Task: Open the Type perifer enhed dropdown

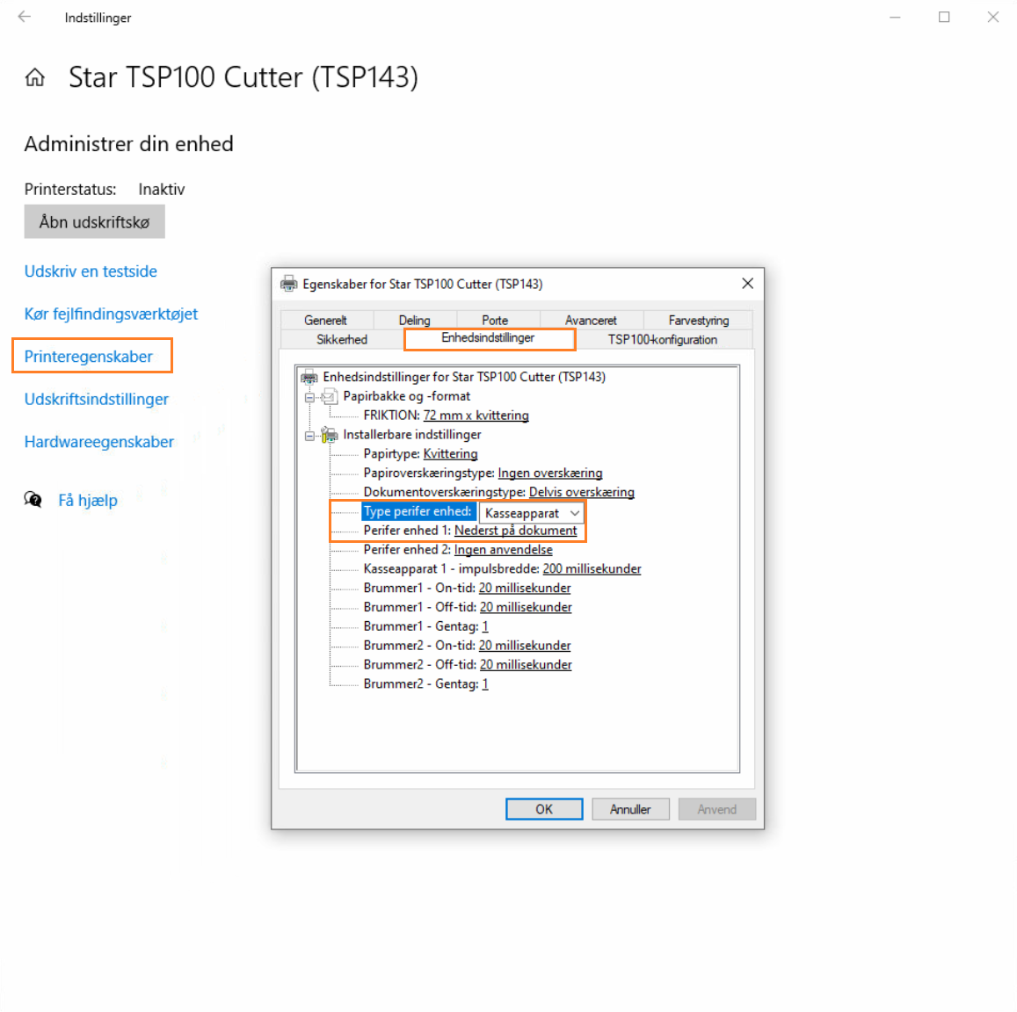Action: coord(575,513)
